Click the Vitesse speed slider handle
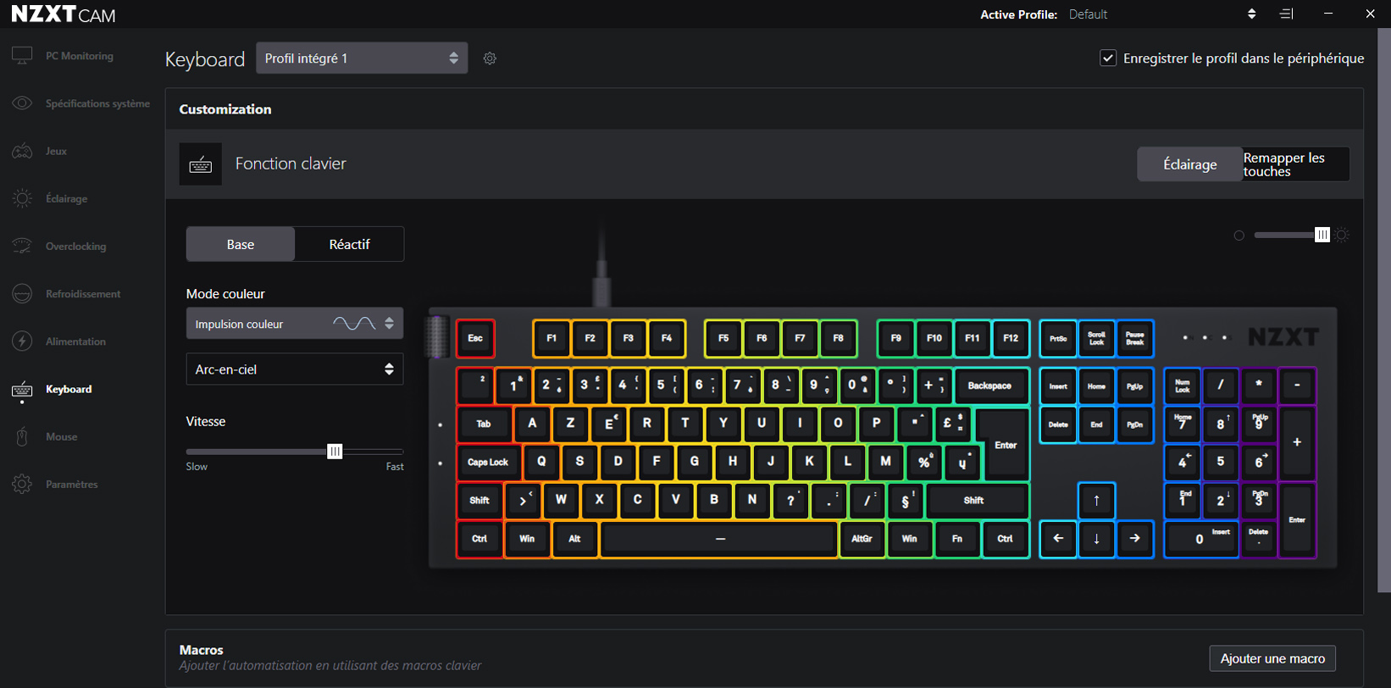This screenshot has width=1391, height=688. coord(335,452)
